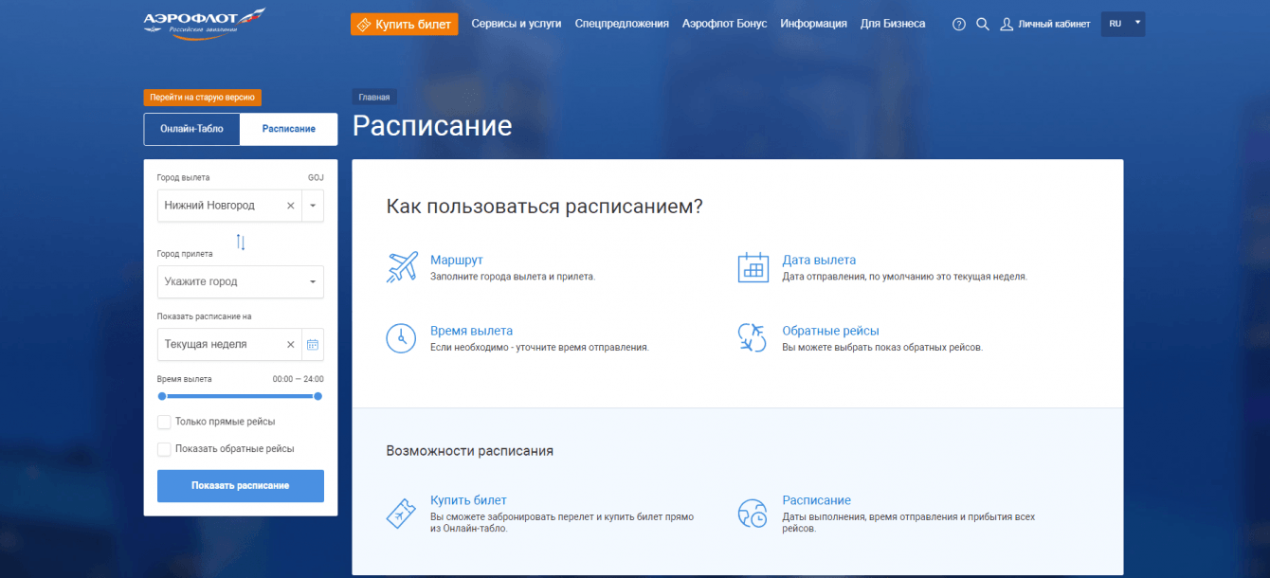Click the Расписание clock-calendar icon

pyautogui.click(x=753, y=514)
